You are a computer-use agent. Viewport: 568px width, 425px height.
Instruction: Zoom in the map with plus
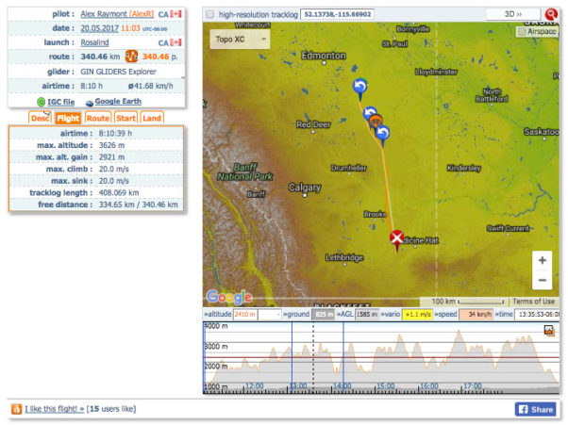click(543, 260)
